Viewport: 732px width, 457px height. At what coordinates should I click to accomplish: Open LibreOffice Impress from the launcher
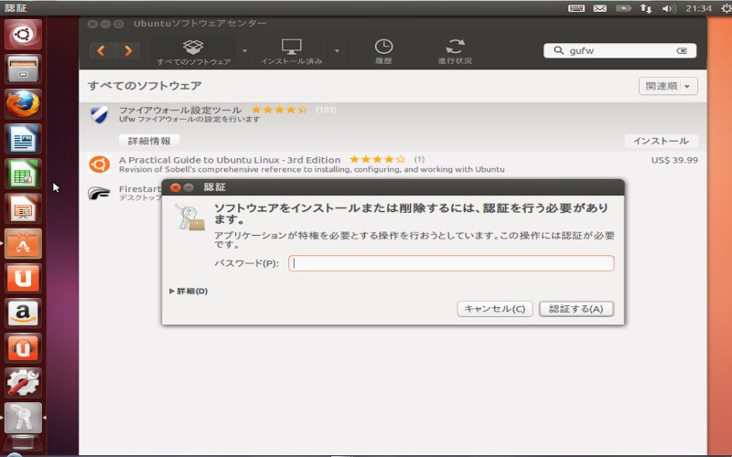23,208
